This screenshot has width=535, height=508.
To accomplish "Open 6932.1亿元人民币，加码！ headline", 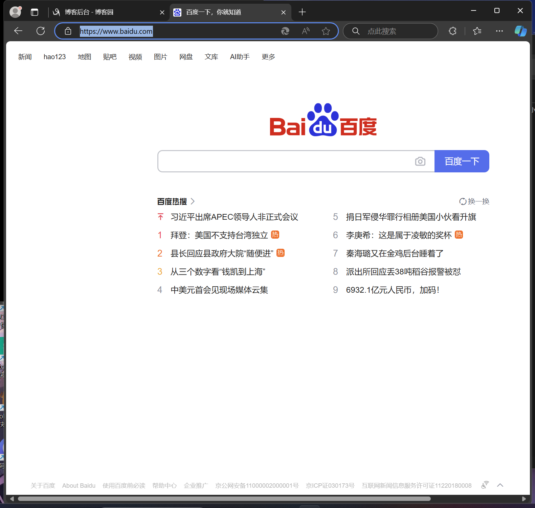I will point(393,290).
